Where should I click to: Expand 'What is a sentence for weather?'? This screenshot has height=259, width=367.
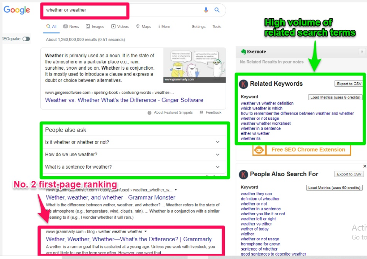point(134,167)
